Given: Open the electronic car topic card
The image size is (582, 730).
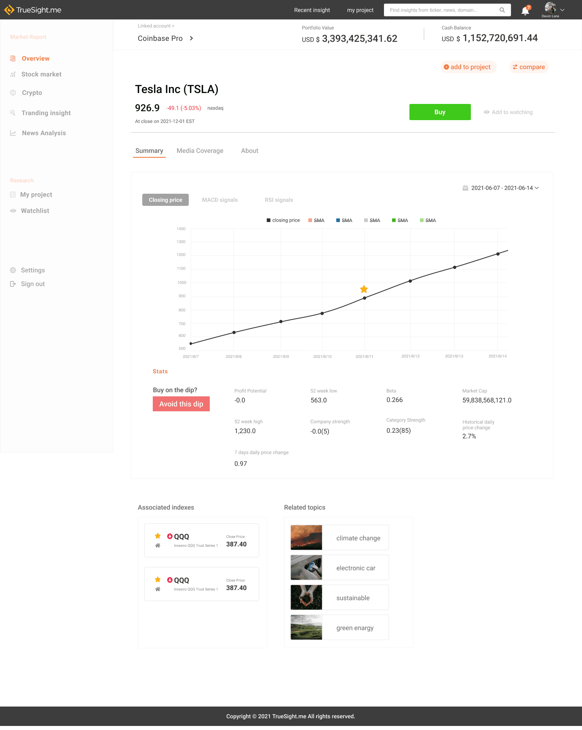Looking at the screenshot, I should 339,567.
